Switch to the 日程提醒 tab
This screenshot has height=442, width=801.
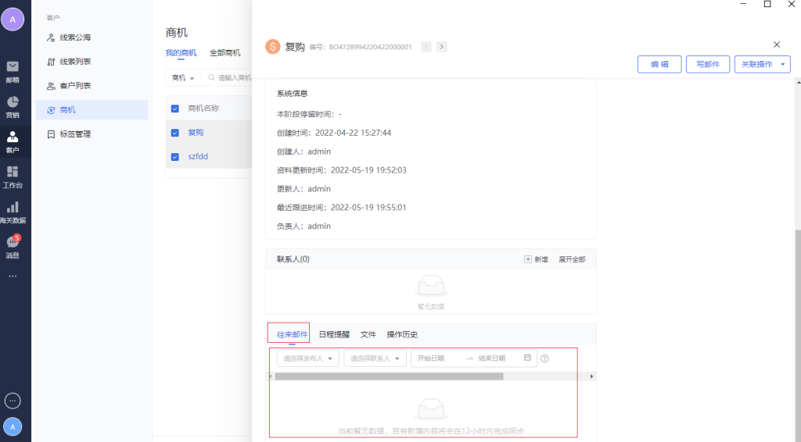334,334
